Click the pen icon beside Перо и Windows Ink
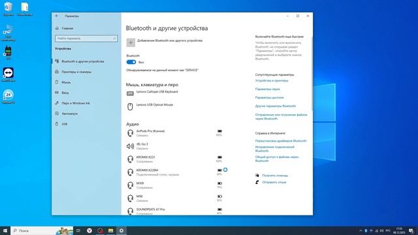Image resolution: width=418 pixels, height=235 pixels. pyautogui.click(x=57, y=103)
